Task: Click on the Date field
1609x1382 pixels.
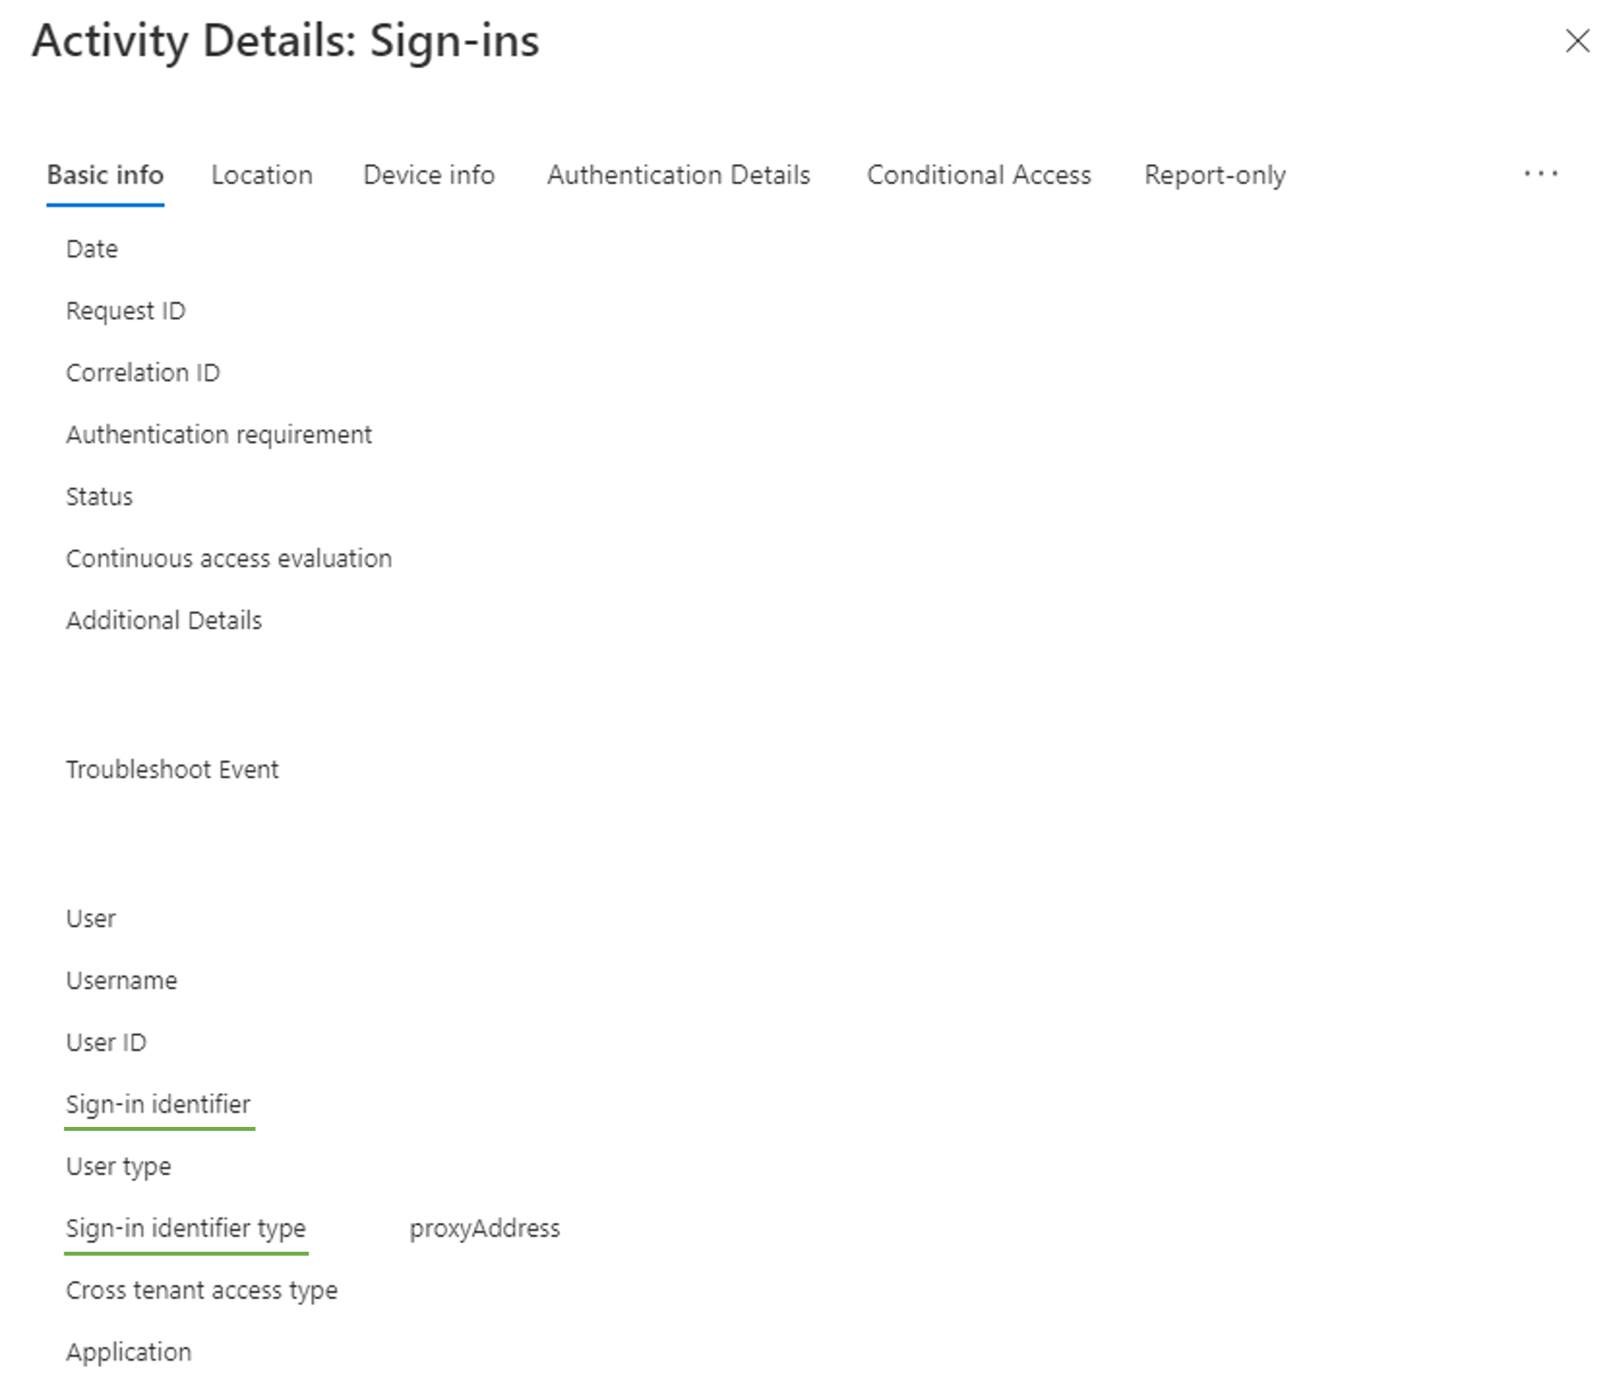Action: (x=89, y=247)
